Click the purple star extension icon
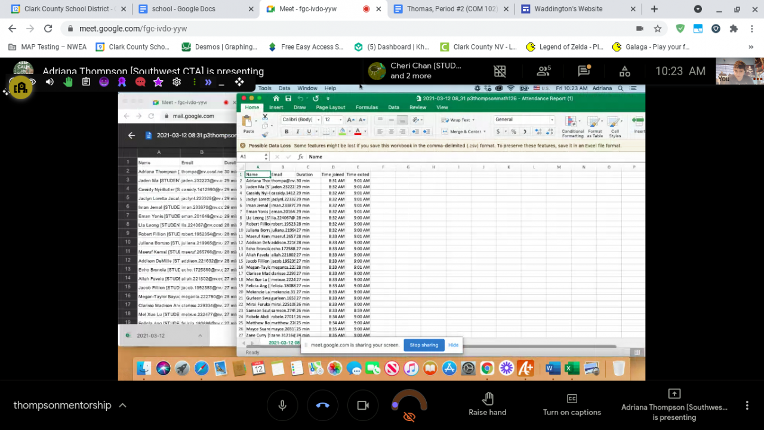Viewport: 764px width, 430px height. [158, 82]
